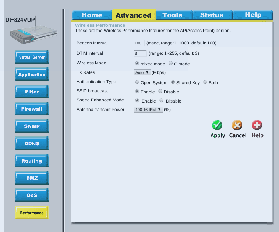Click the orange Cancel X icon
The width and height of the screenshot is (279, 232).
(237, 125)
